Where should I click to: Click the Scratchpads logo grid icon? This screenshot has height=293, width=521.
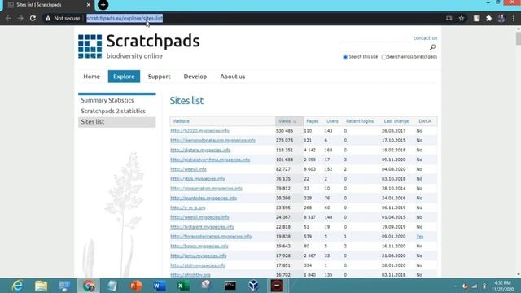90,46
